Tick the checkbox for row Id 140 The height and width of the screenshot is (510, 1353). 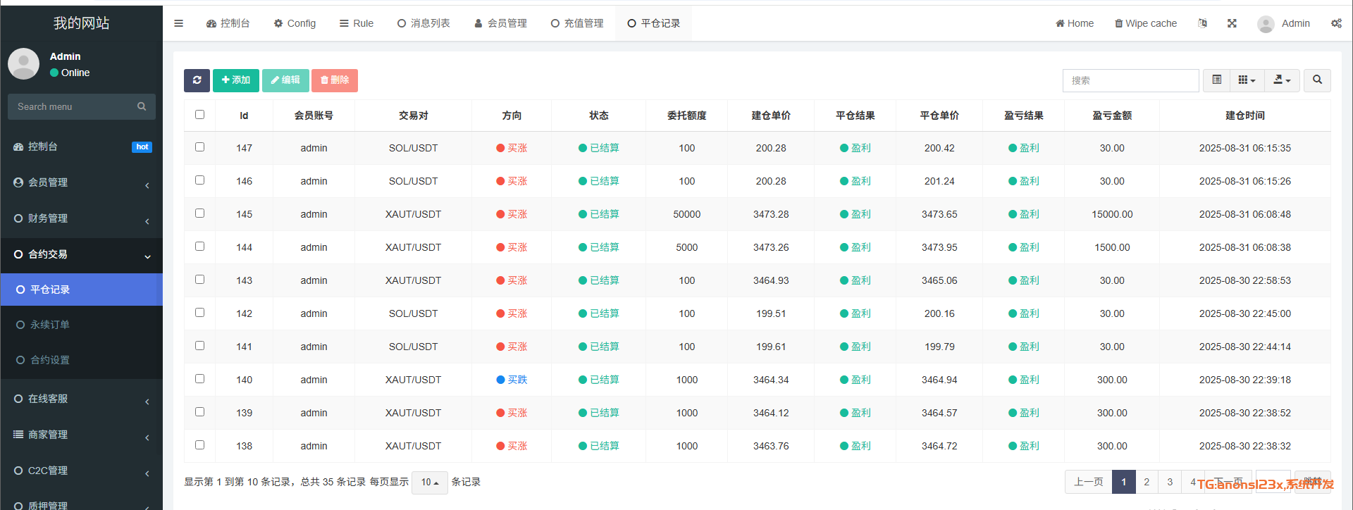[200, 379]
